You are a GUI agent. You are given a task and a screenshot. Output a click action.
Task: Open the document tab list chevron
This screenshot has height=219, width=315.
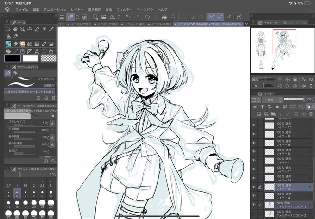tap(246, 24)
